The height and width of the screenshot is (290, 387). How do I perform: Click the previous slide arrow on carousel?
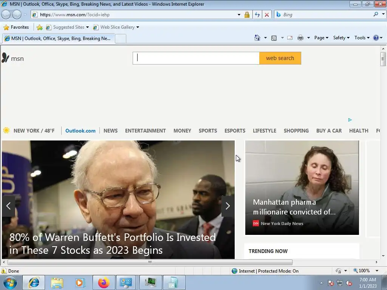tap(8, 206)
